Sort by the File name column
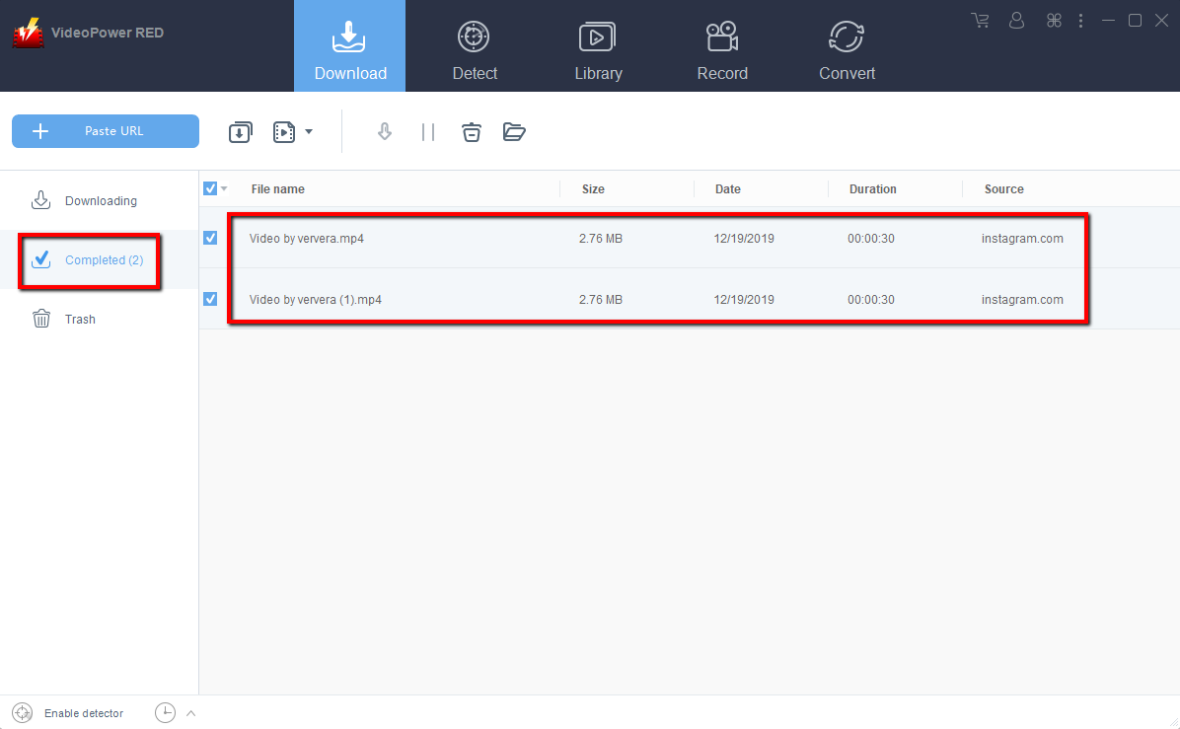The height and width of the screenshot is (729, 1180). coord(277,189)
